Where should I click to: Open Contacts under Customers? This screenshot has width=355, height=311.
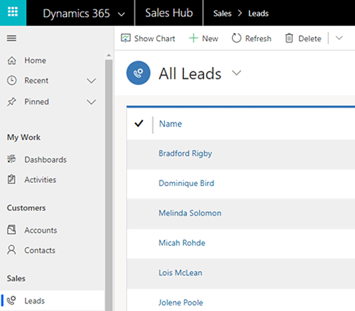coord(40,250)
